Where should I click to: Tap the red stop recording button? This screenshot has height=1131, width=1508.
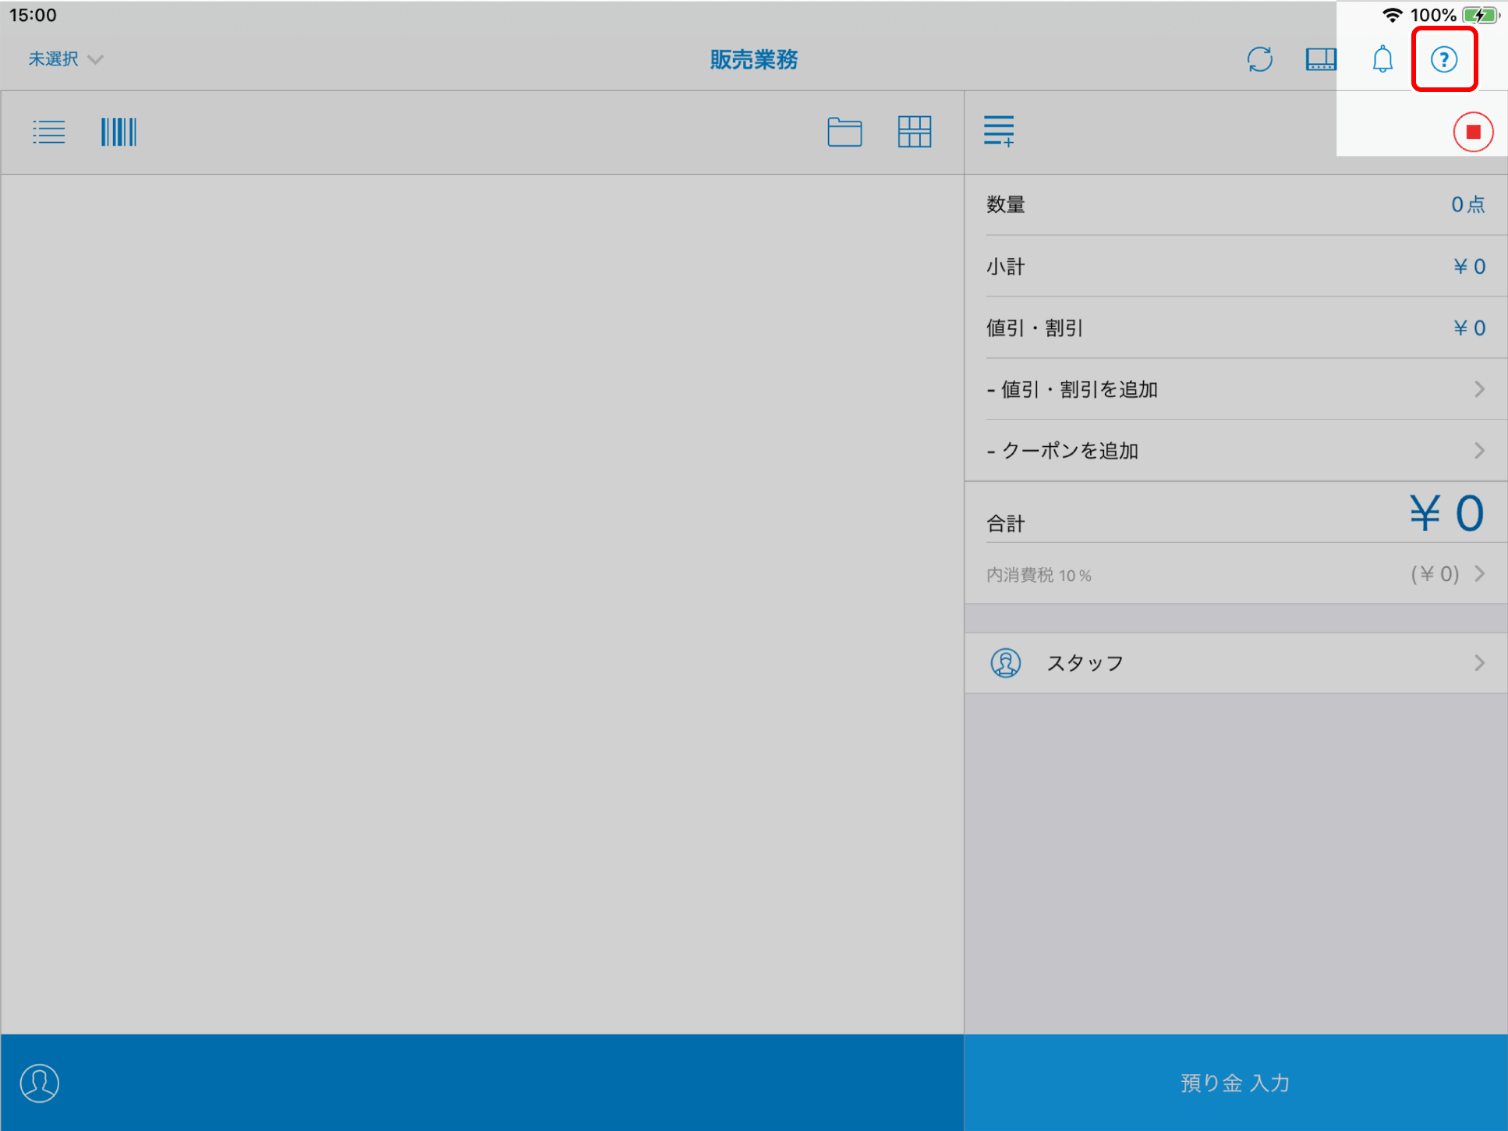click(x=1473, y=132)
